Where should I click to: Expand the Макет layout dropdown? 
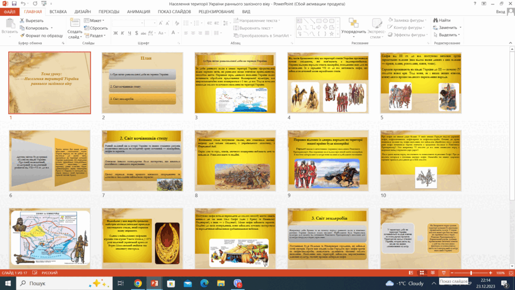pyautogui.click(x=94, y=20)
